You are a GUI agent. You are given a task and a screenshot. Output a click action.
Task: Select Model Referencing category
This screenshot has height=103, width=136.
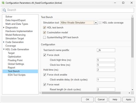(x=15, y=35)
